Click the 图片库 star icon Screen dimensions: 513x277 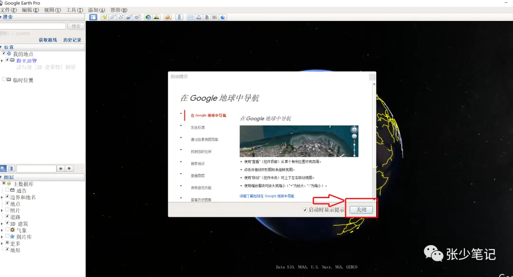pyautogui.click(x=12, y=237)
